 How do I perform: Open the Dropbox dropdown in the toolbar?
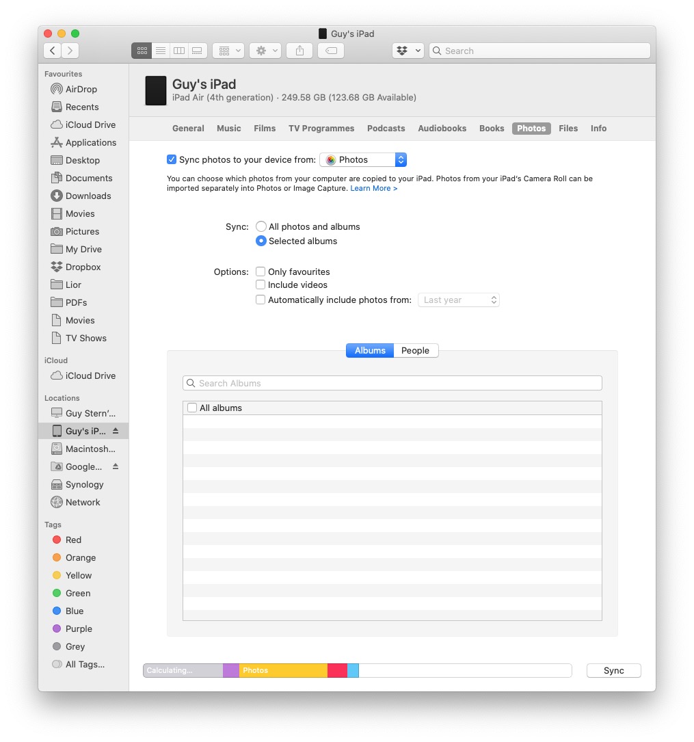click(408, 50)
